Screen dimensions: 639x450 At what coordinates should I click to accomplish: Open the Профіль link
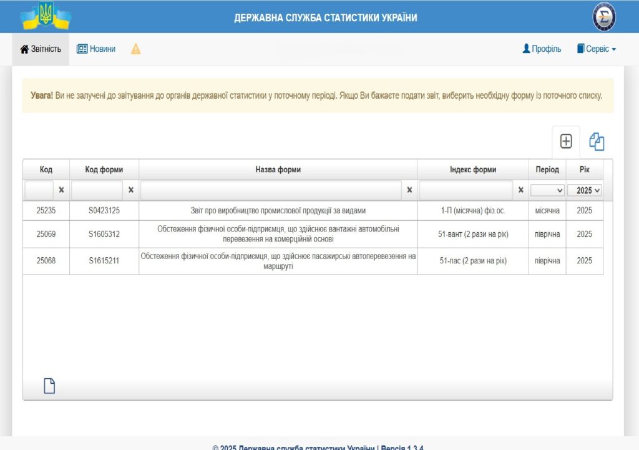click(x=542, y=49)
